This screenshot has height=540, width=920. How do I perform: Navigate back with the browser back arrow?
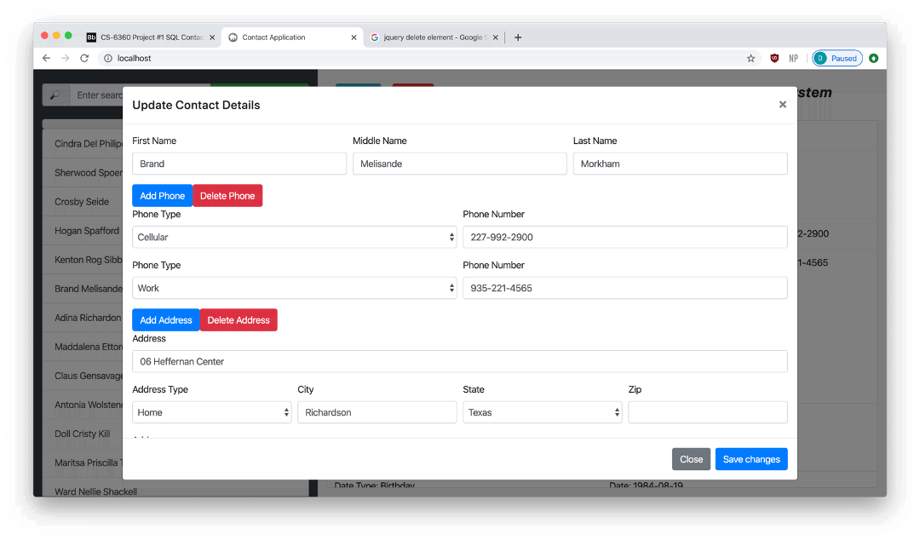[46, 58]
